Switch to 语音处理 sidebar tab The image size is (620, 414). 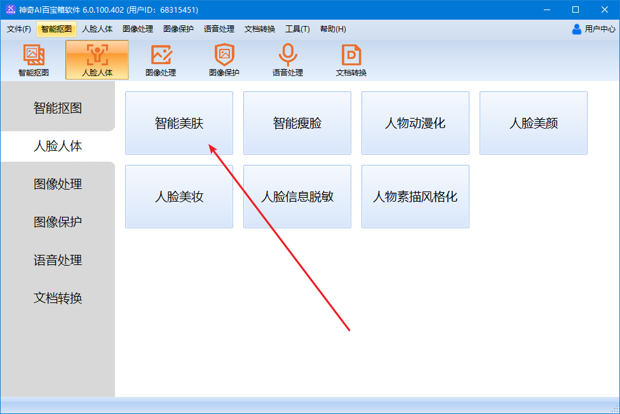click(58, 260)
